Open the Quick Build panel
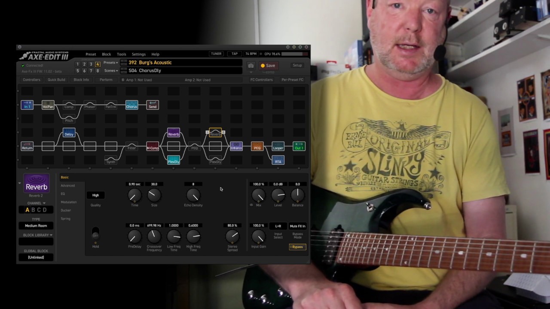 tap(56, 80)
